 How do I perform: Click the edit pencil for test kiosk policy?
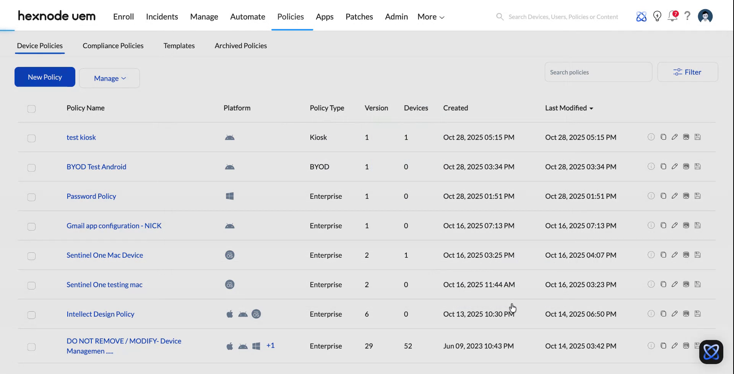tap(674, 137)
